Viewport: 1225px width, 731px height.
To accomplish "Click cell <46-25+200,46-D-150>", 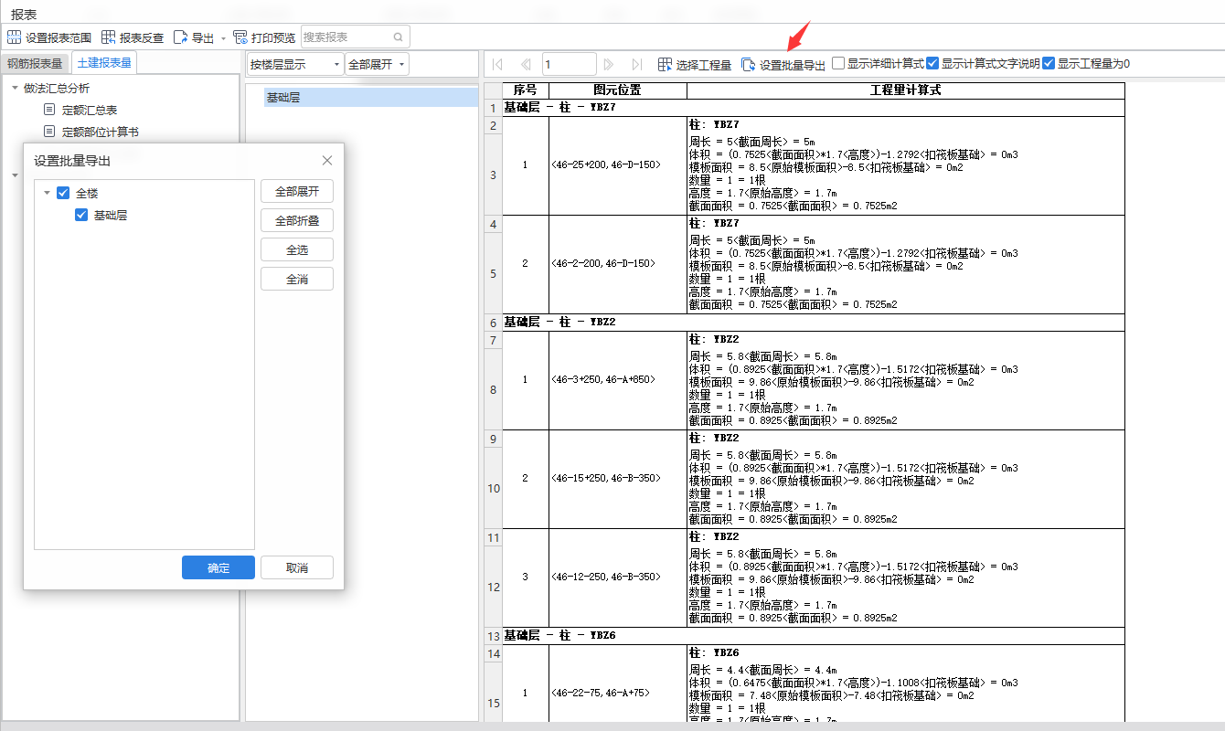I will (618, 165).
